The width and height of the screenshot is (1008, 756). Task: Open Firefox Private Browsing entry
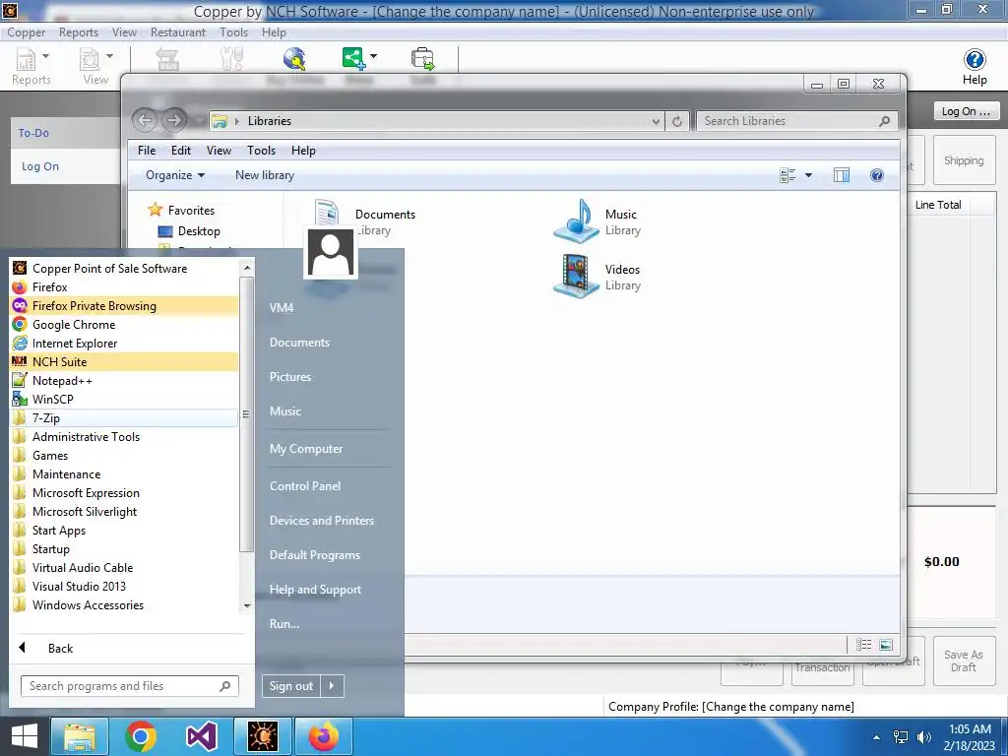coord(124,305)
